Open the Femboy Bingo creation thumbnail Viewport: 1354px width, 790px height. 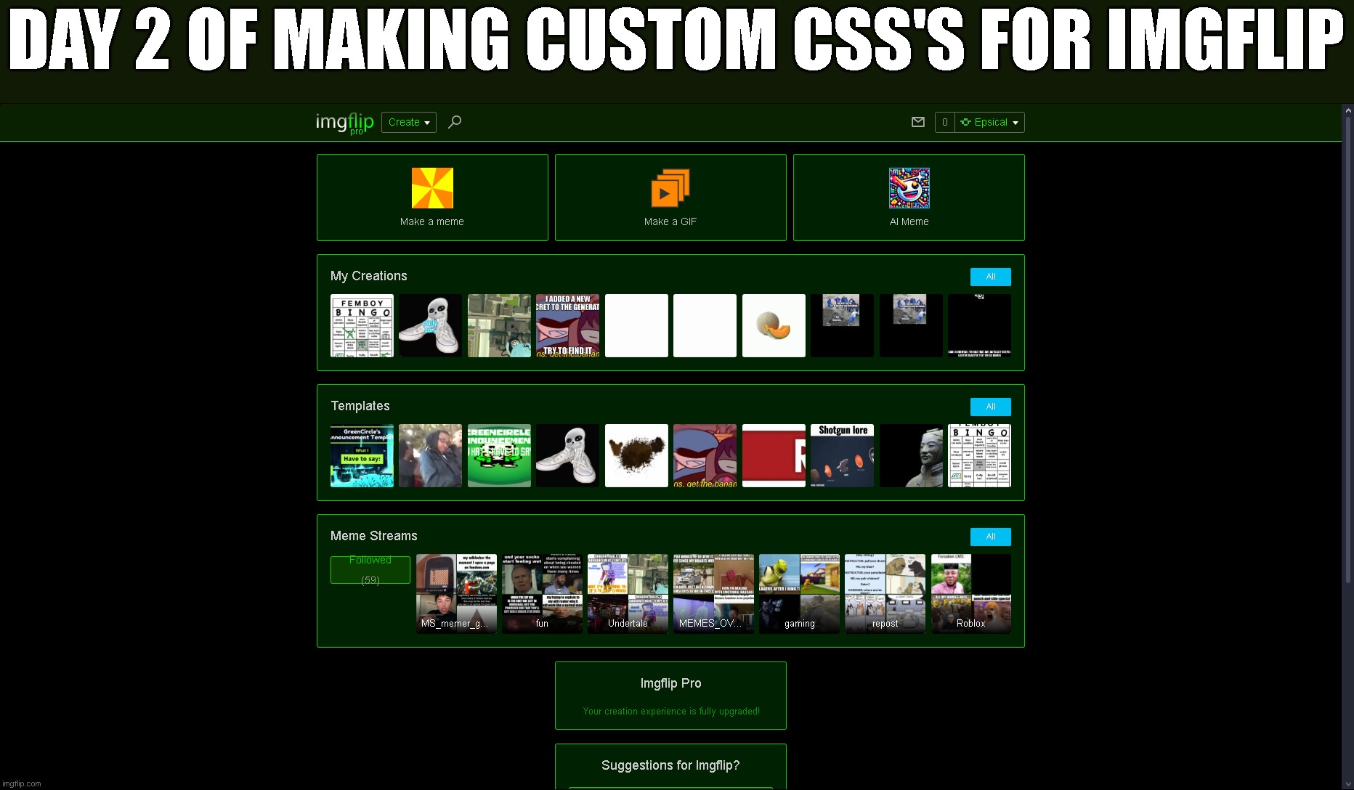[362, 325]
